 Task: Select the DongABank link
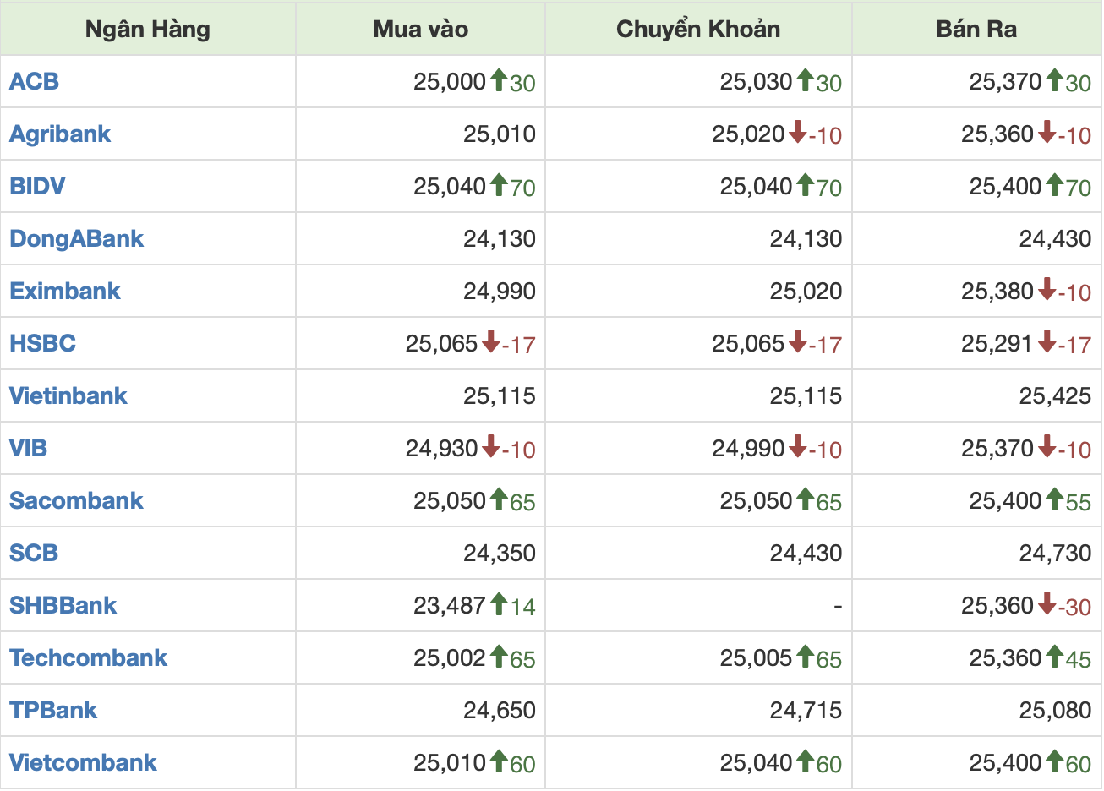tap(76, 238)
